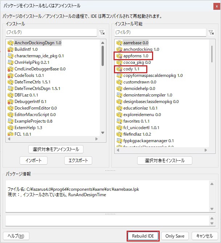This screenshot has height=243, width=221.
Task: Focus the installed packages filter field
Action: click(x=50, y=32)
